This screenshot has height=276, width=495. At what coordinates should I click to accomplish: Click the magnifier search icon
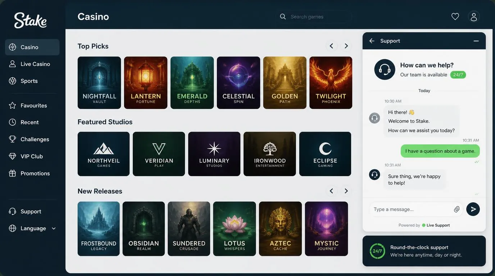click(283, 17)
